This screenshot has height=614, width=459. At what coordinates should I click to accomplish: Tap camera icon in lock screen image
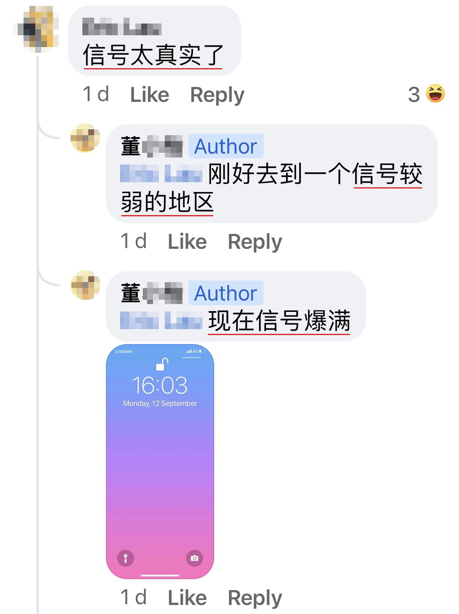click(195, 558)
